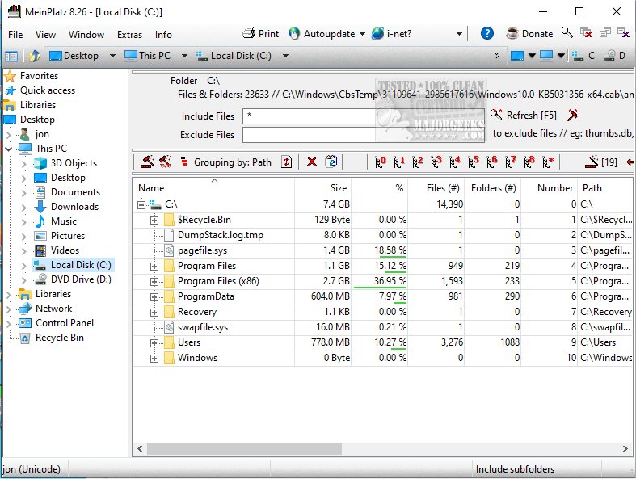Select Downloads in the sidebar tree

(74, 207)
